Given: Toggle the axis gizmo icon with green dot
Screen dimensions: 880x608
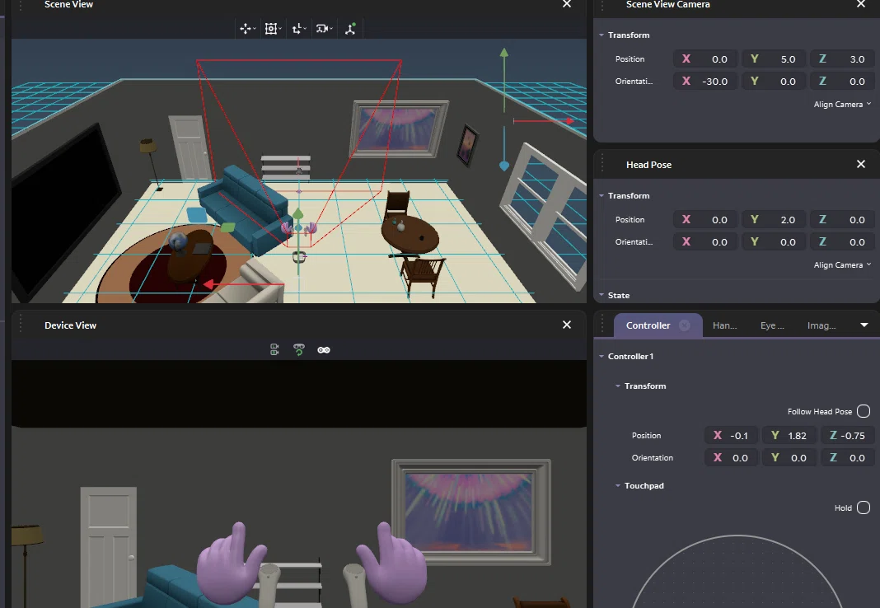Looking at the screenshot, I should 350,29.
